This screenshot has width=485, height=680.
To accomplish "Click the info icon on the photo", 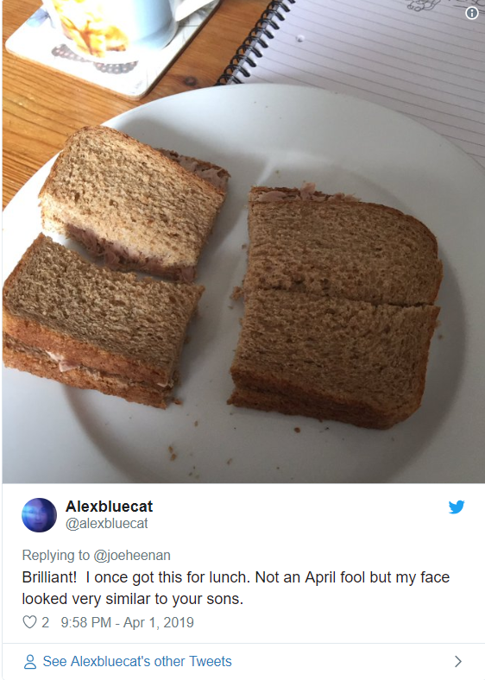I will [x=471, y=13].
